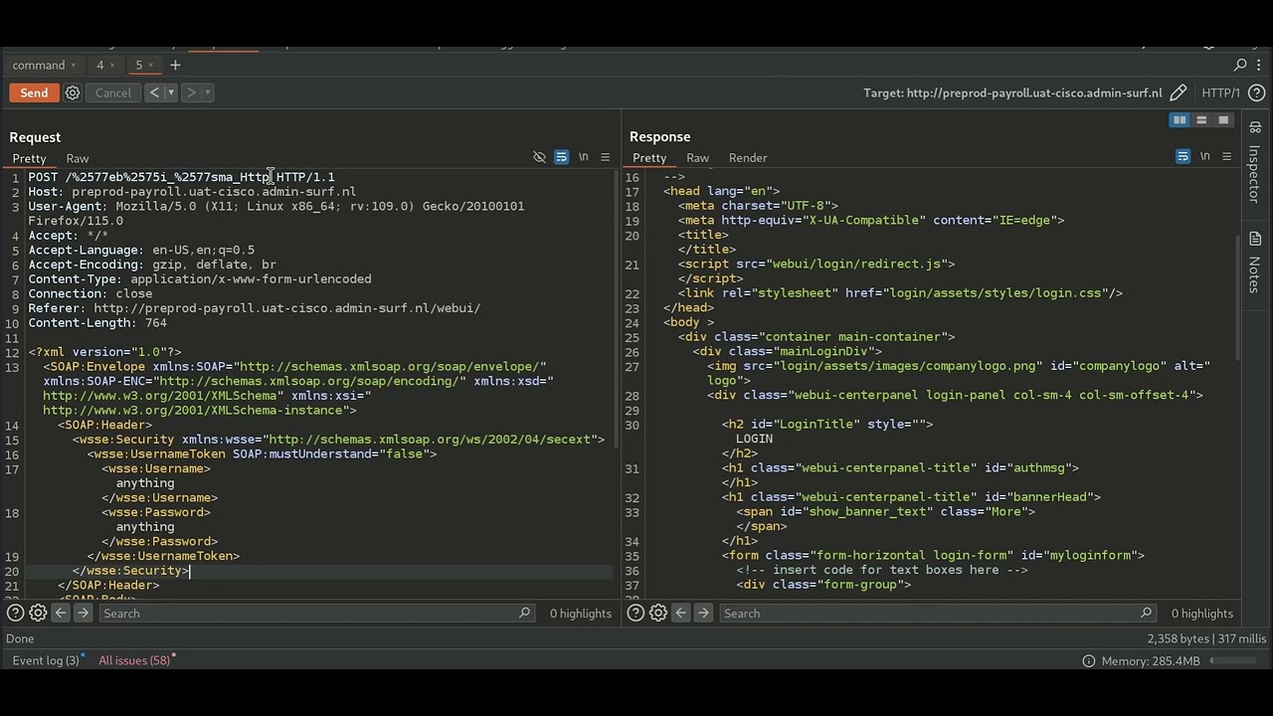Choose combined tabbed layout view
This screenshot has width=1273, height=716.
(x=1223, y=120)
